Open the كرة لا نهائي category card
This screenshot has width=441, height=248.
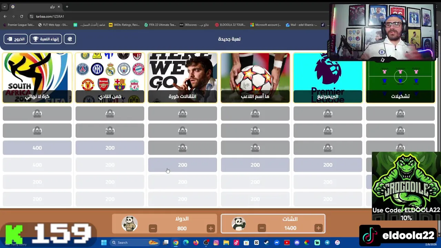tap(37, 78)
